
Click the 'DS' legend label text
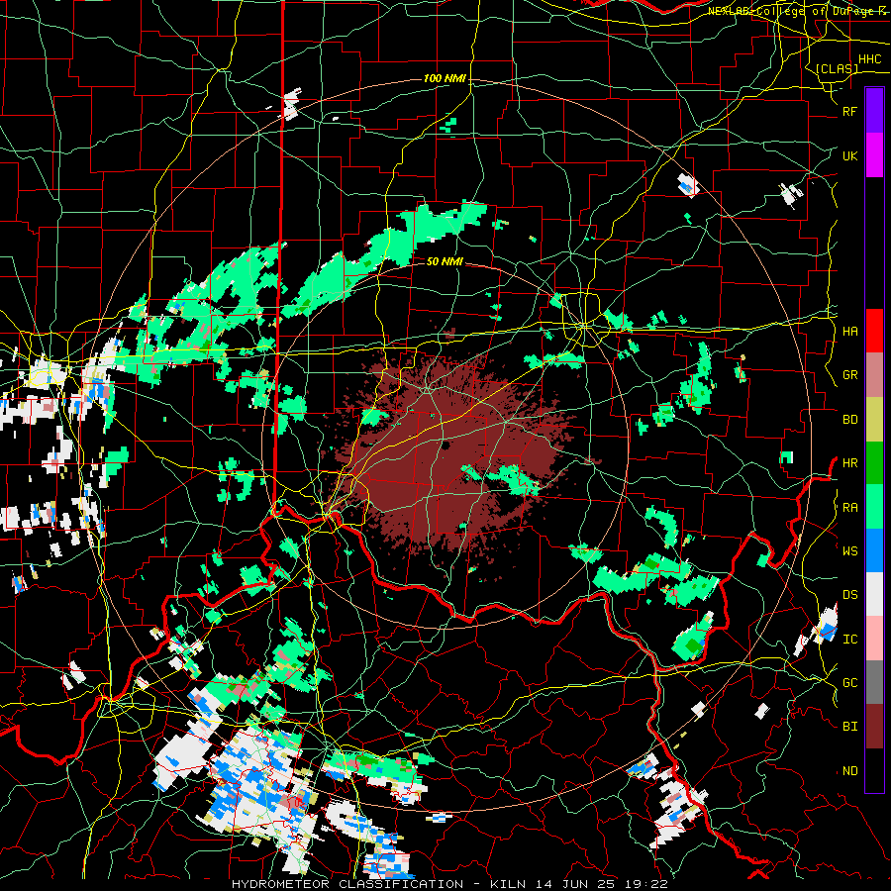coord(849,595)
